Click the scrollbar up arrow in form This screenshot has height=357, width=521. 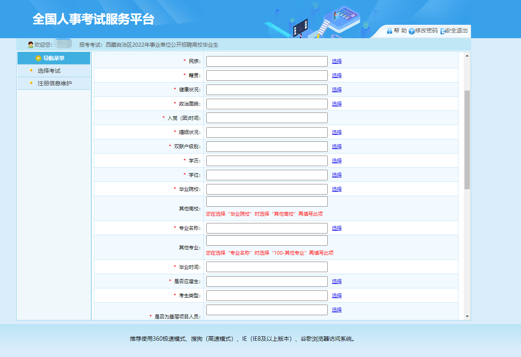(x=467, y=56)
